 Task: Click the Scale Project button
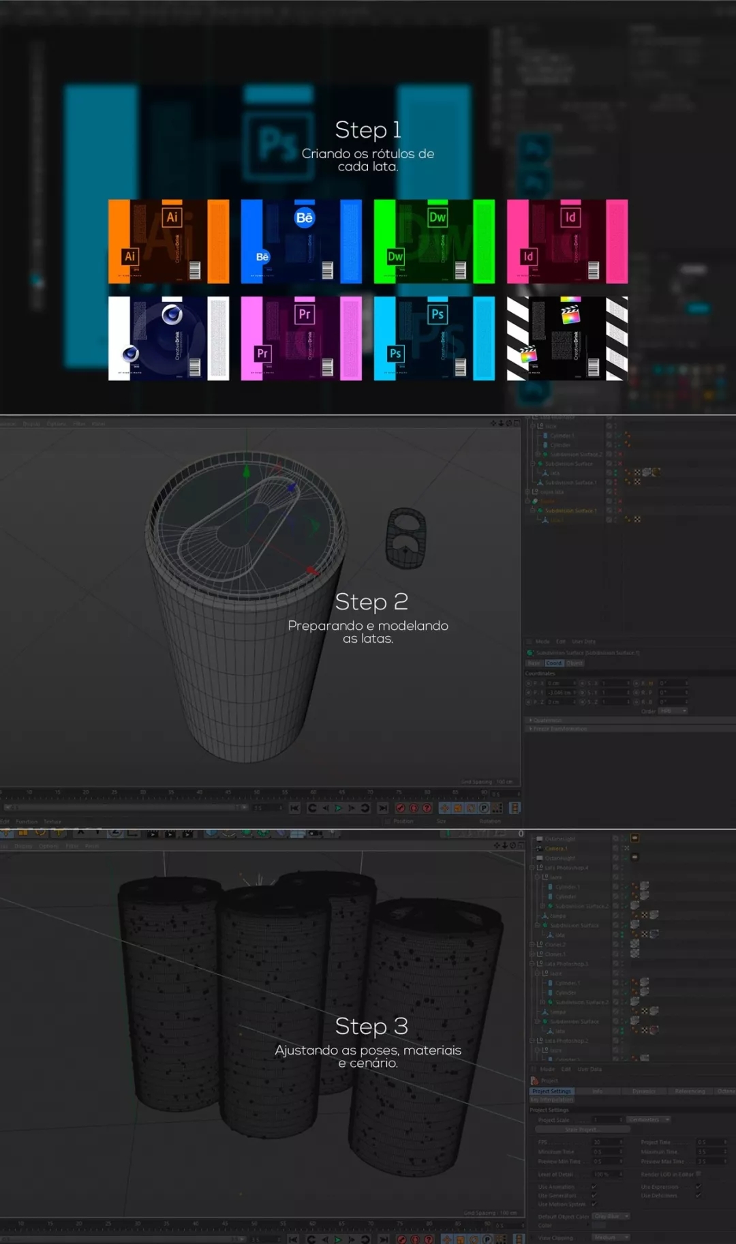point(583,1129)
